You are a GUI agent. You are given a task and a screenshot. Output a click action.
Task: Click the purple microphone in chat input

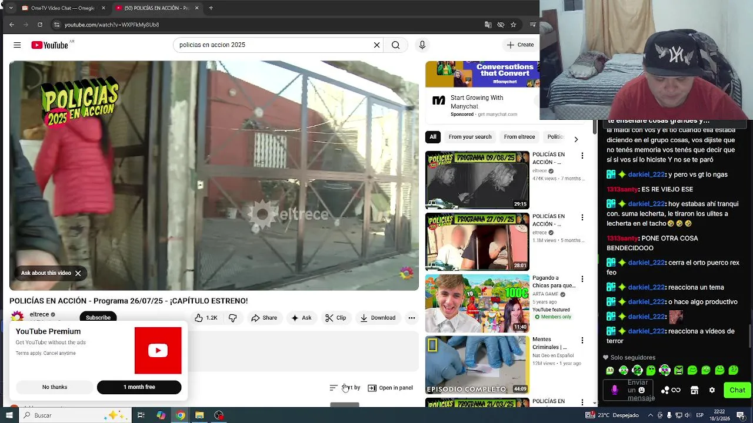click(x=615, y=390)
